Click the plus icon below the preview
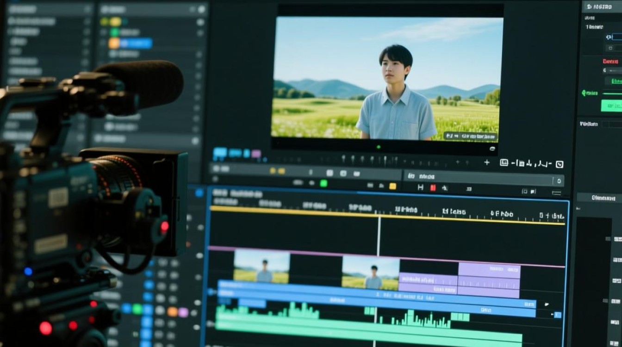Screen dimensions: 622x347 [486, 162]
